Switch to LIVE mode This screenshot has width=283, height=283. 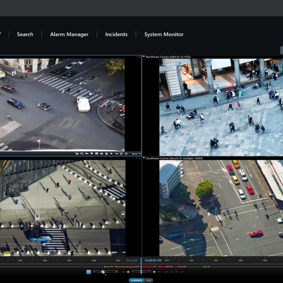(x=149, y=280)
